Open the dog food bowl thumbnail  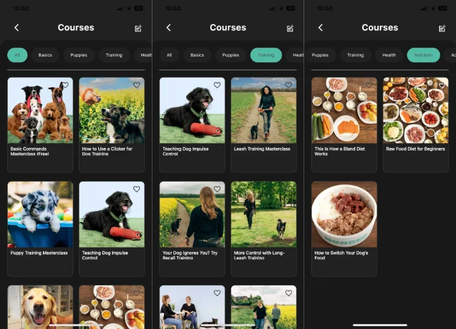(x=345, y=214)
